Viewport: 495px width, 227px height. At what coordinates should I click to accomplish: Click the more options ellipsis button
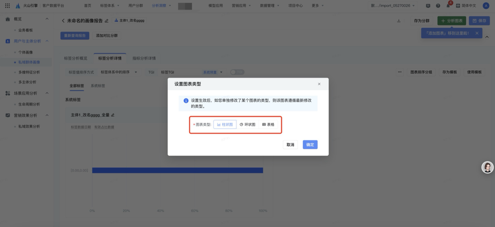tap(400, 72)
